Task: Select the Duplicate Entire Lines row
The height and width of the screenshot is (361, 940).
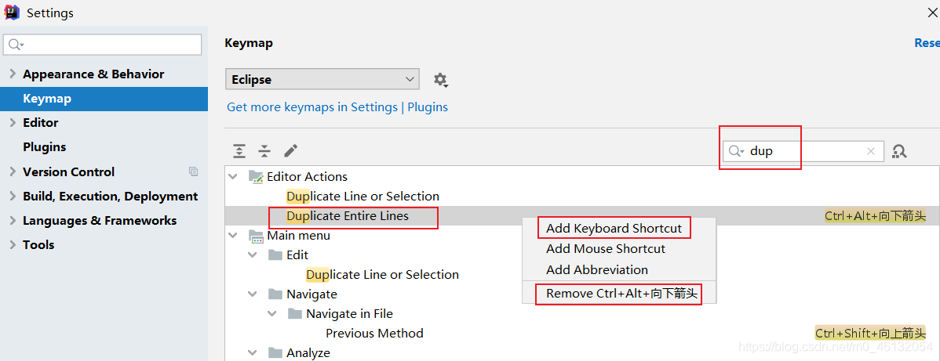Action: [582, 216]
